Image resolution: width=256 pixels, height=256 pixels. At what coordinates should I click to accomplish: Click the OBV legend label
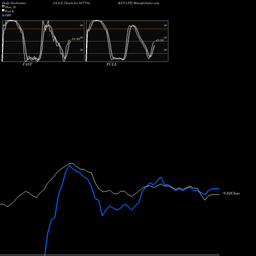[x=8, y=15]
